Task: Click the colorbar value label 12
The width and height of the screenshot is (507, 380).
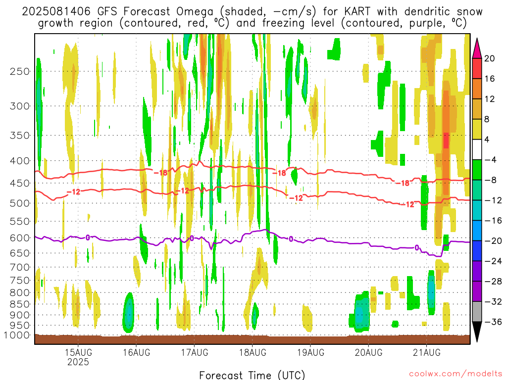Action: coord(490,99)
